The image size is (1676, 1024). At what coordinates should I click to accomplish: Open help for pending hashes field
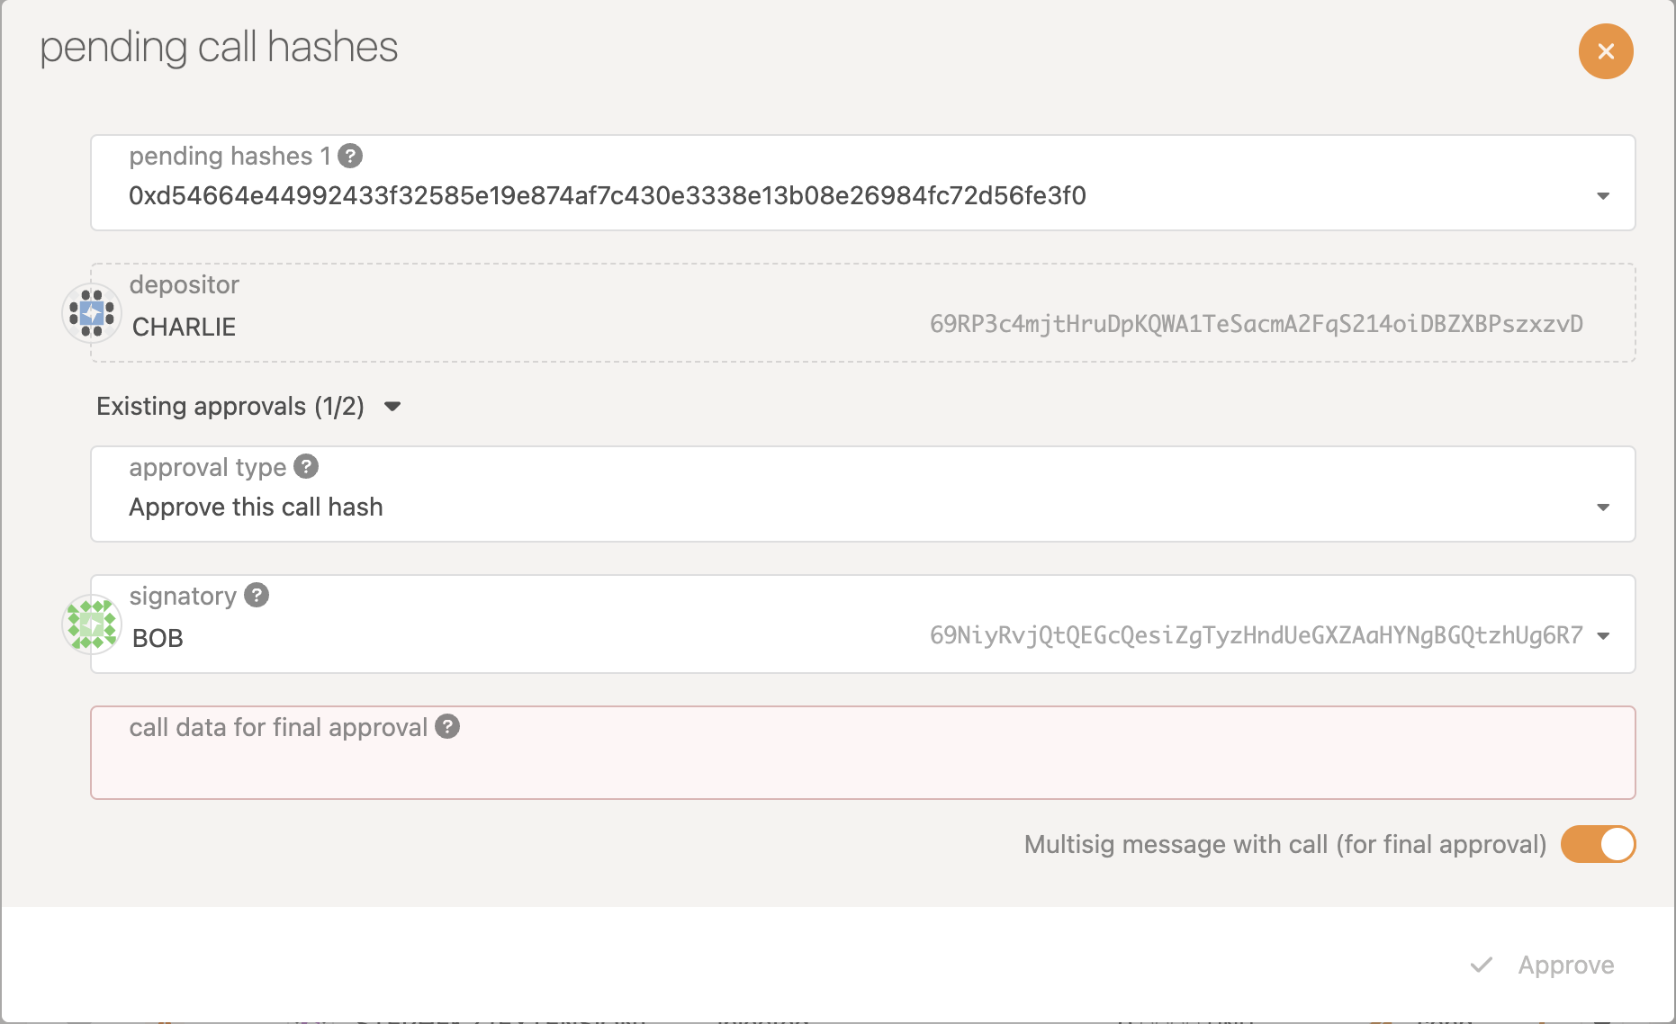(350, 156)
